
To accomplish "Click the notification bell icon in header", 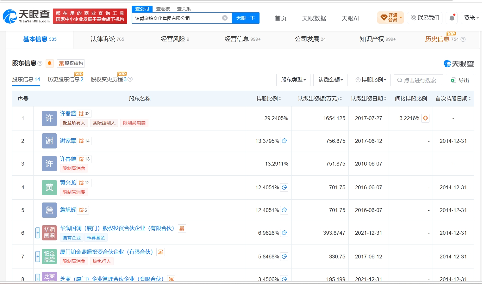I will 452,18.
